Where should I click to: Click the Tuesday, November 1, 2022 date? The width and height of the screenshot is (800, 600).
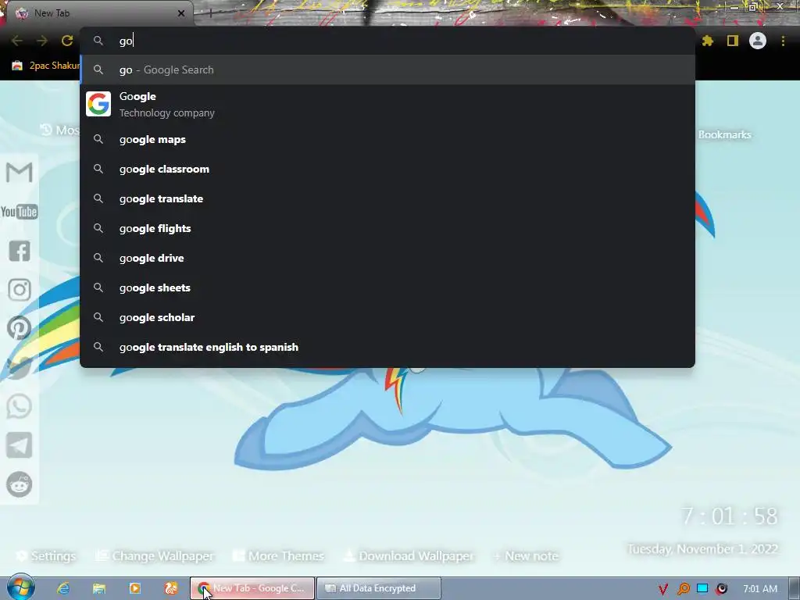(702, 549)
